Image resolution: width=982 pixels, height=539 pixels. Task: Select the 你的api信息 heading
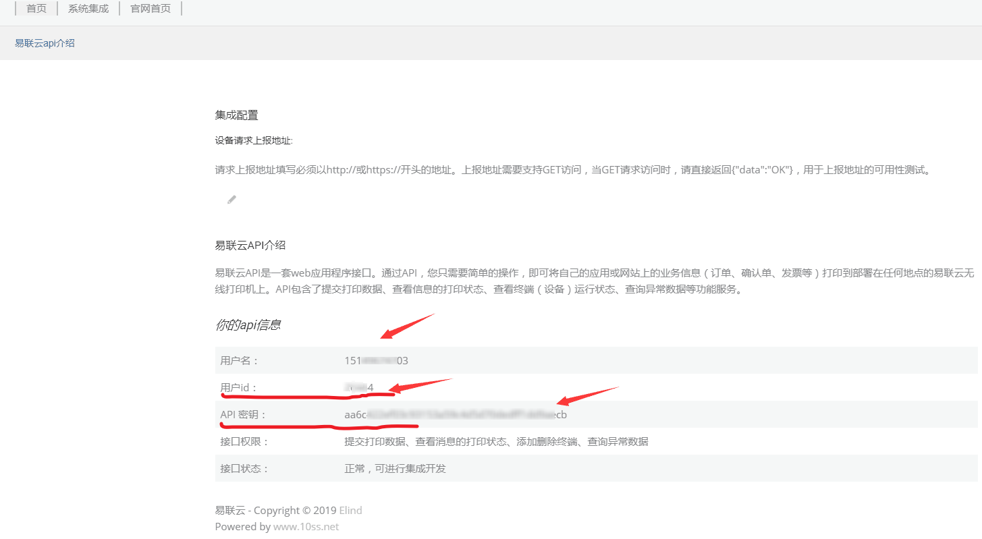point(248,325)
